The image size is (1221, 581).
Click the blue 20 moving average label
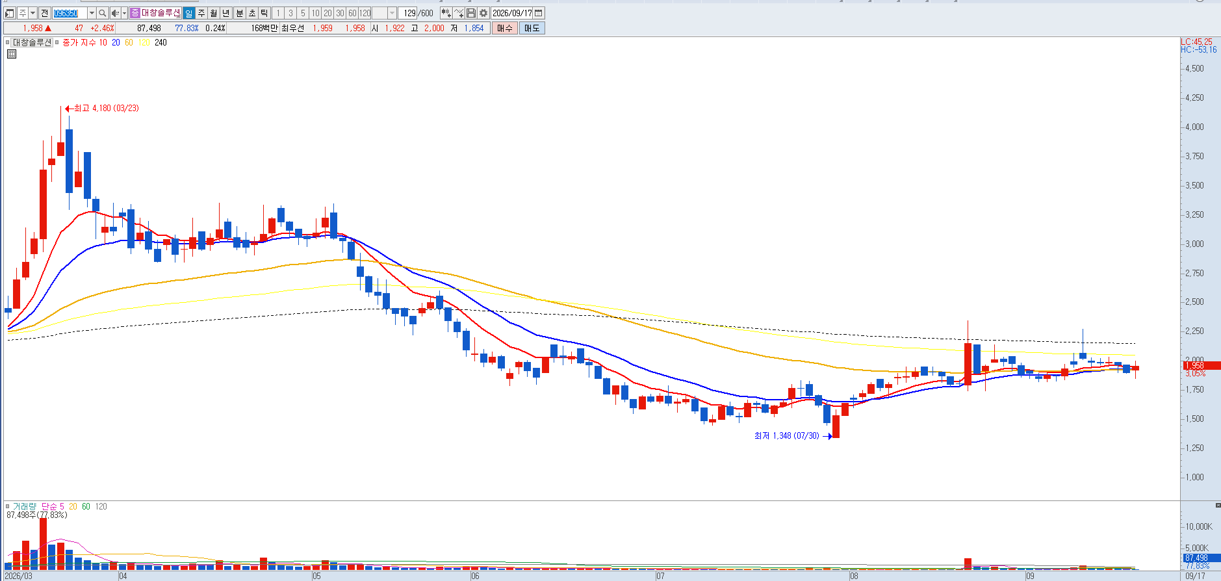pos(116,42)
